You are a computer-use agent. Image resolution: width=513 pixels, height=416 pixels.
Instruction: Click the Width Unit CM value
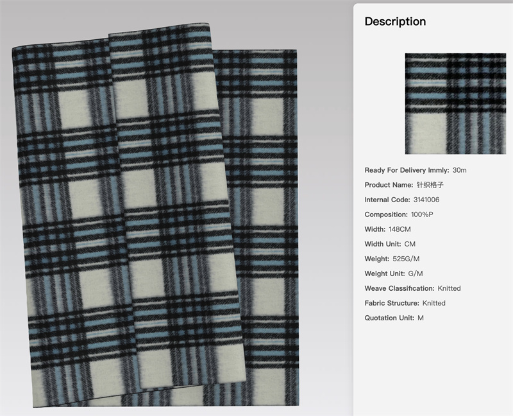tap(410, 244)
